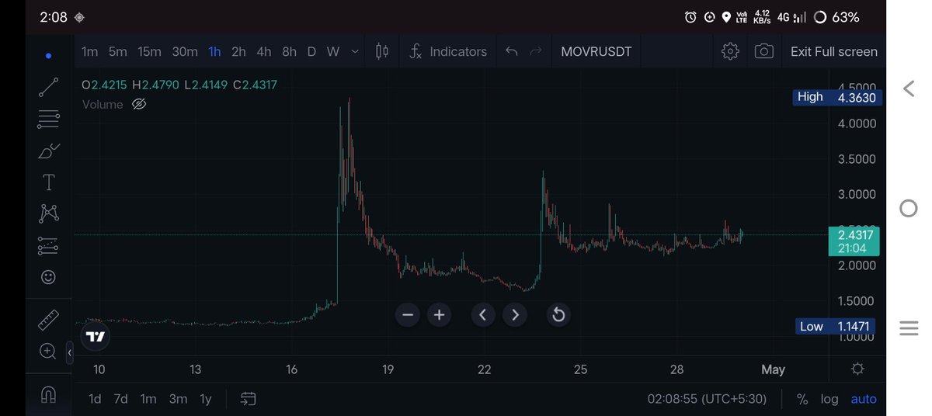The image size is (932, 416).
Task: Open the XABCD pattern tool
Action: (48, 213)
